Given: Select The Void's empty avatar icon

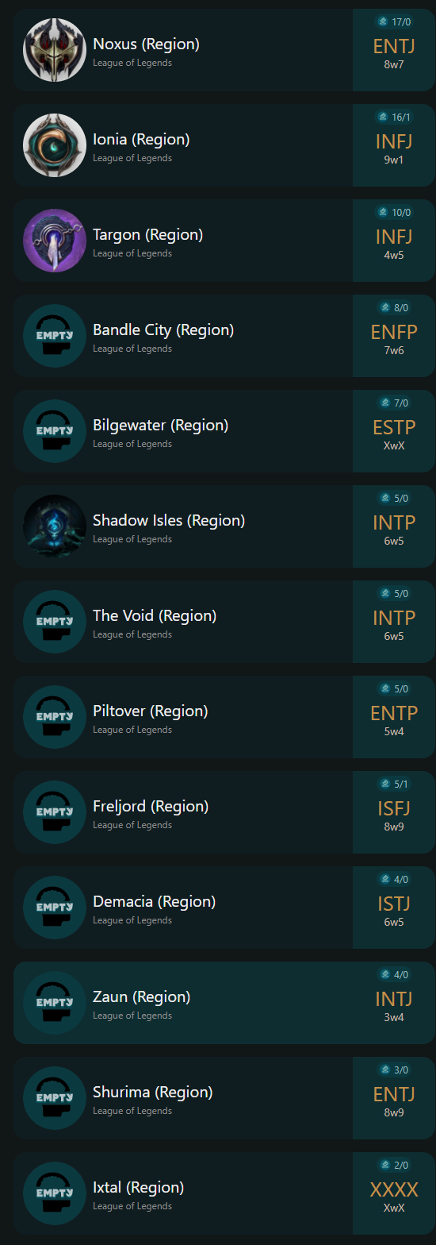Looking at the screenshot, I should 55,622.
